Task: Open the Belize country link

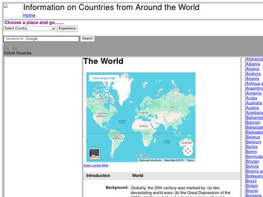Action: click(251, 147)
